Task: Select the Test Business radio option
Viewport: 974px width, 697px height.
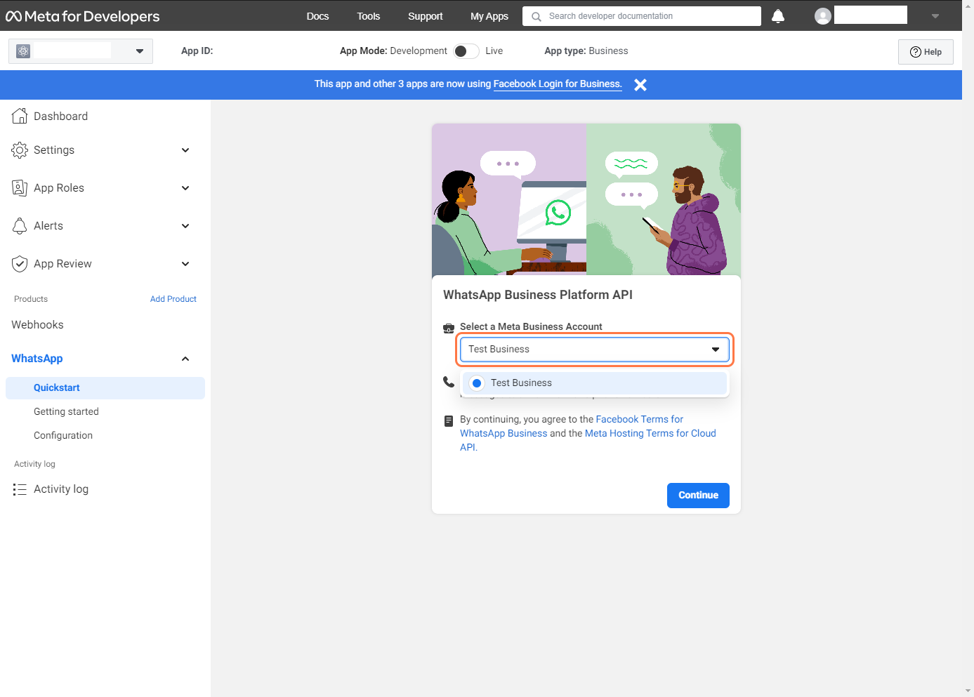Action: coord(477,383)
